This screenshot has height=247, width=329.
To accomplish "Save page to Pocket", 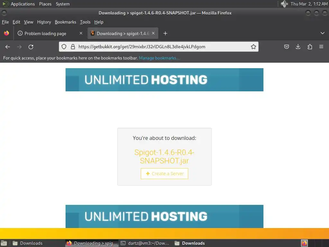I will pyautogui.click(x=286, y=47).
